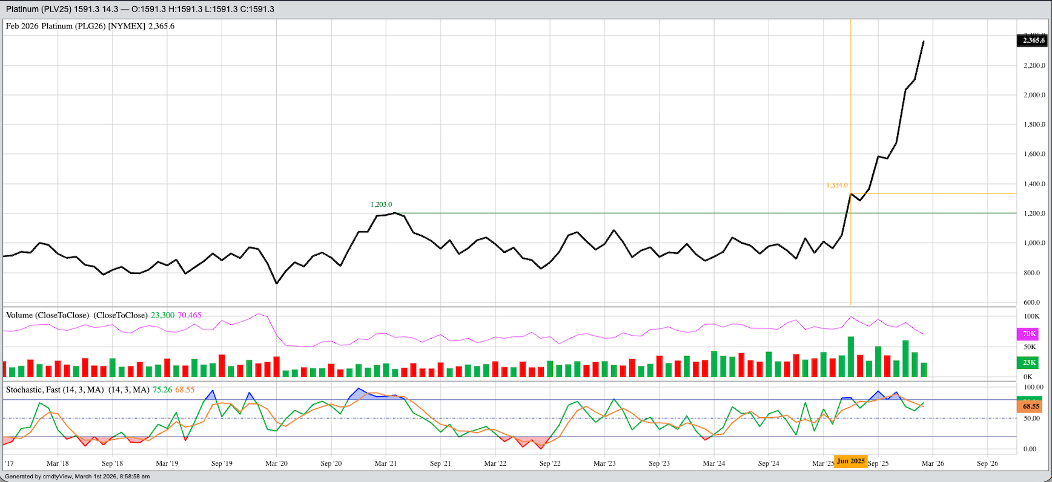Click the 600.0 price axis label
Image resolution: width=1052 pixels, height=482 pixels.
pos(1031,302)
